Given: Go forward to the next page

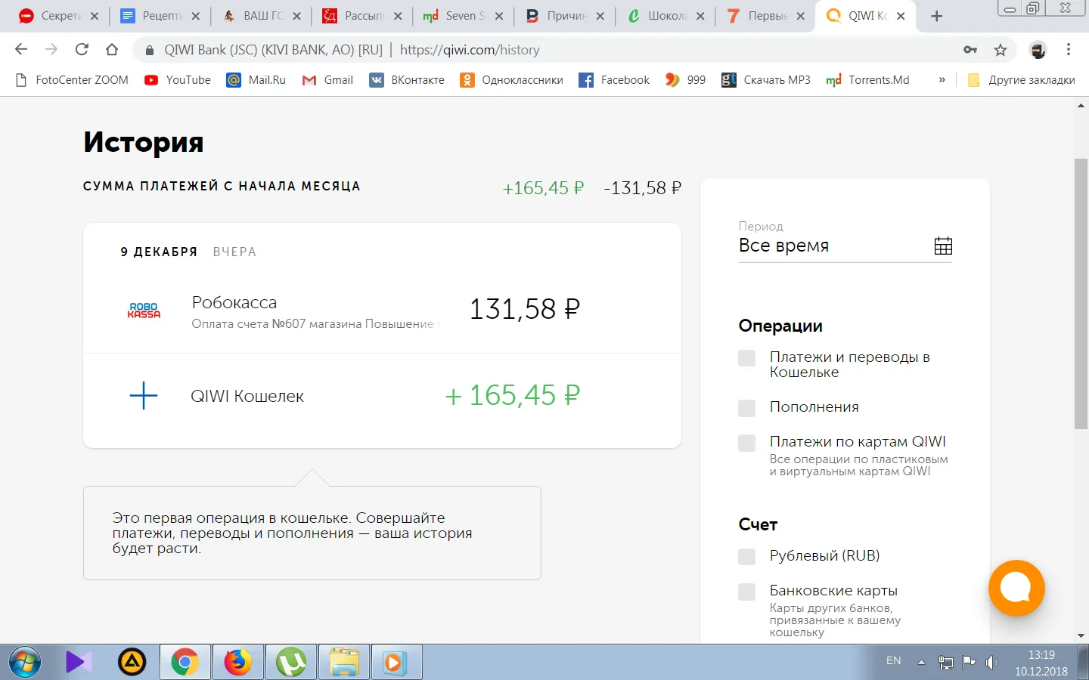Looking at the screenshot, I should (x=51, y=50).
